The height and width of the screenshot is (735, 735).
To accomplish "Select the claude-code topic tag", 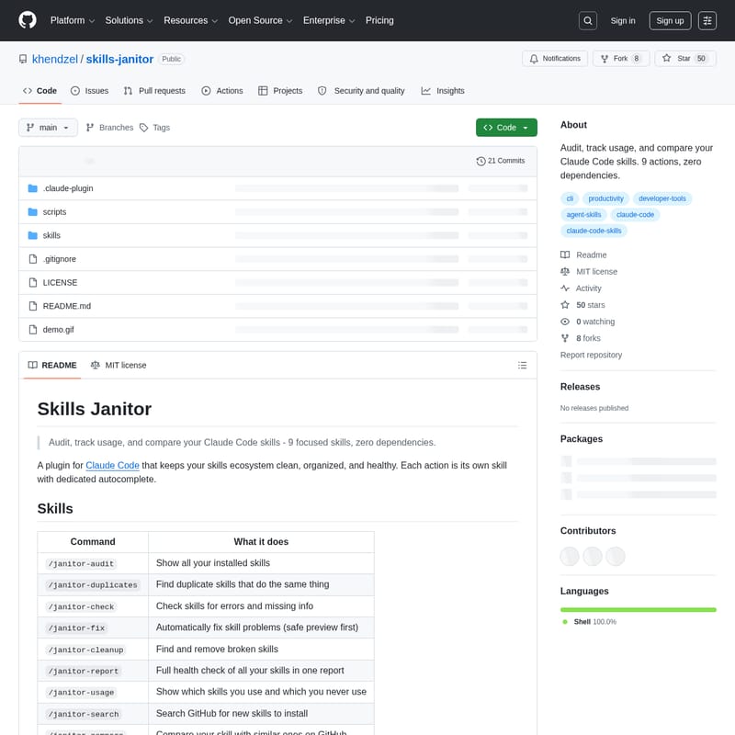I will [x=635, y=215].
